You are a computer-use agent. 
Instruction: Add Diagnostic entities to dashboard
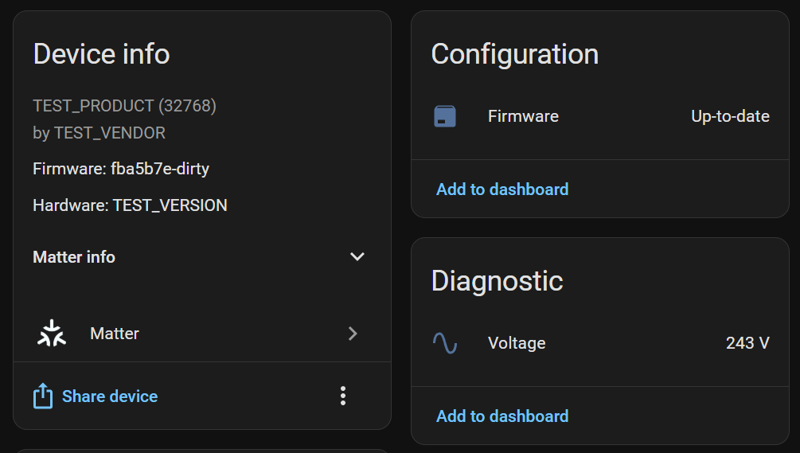(x=502, y=416)
